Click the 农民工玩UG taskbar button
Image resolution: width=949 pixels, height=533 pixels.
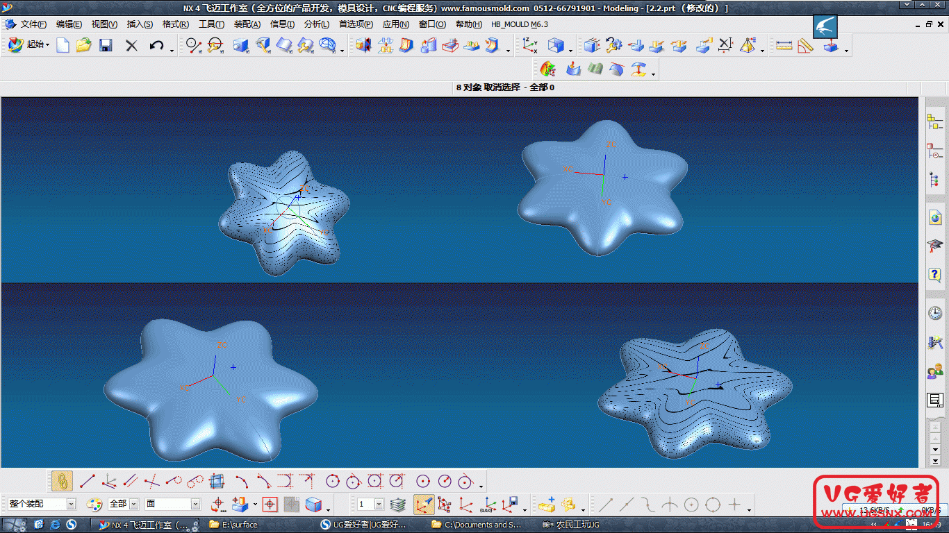pos(571,525)
